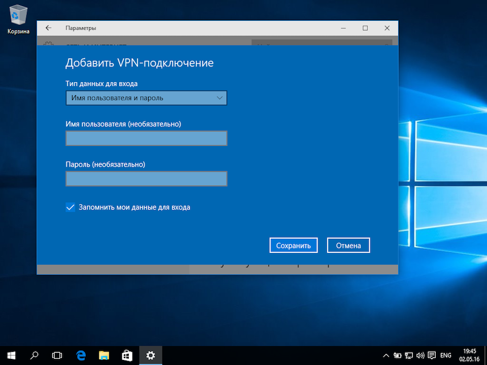The width and height of the screenshot is (487, 365).
Task: Focus the username optional input field
Action: 146,138
